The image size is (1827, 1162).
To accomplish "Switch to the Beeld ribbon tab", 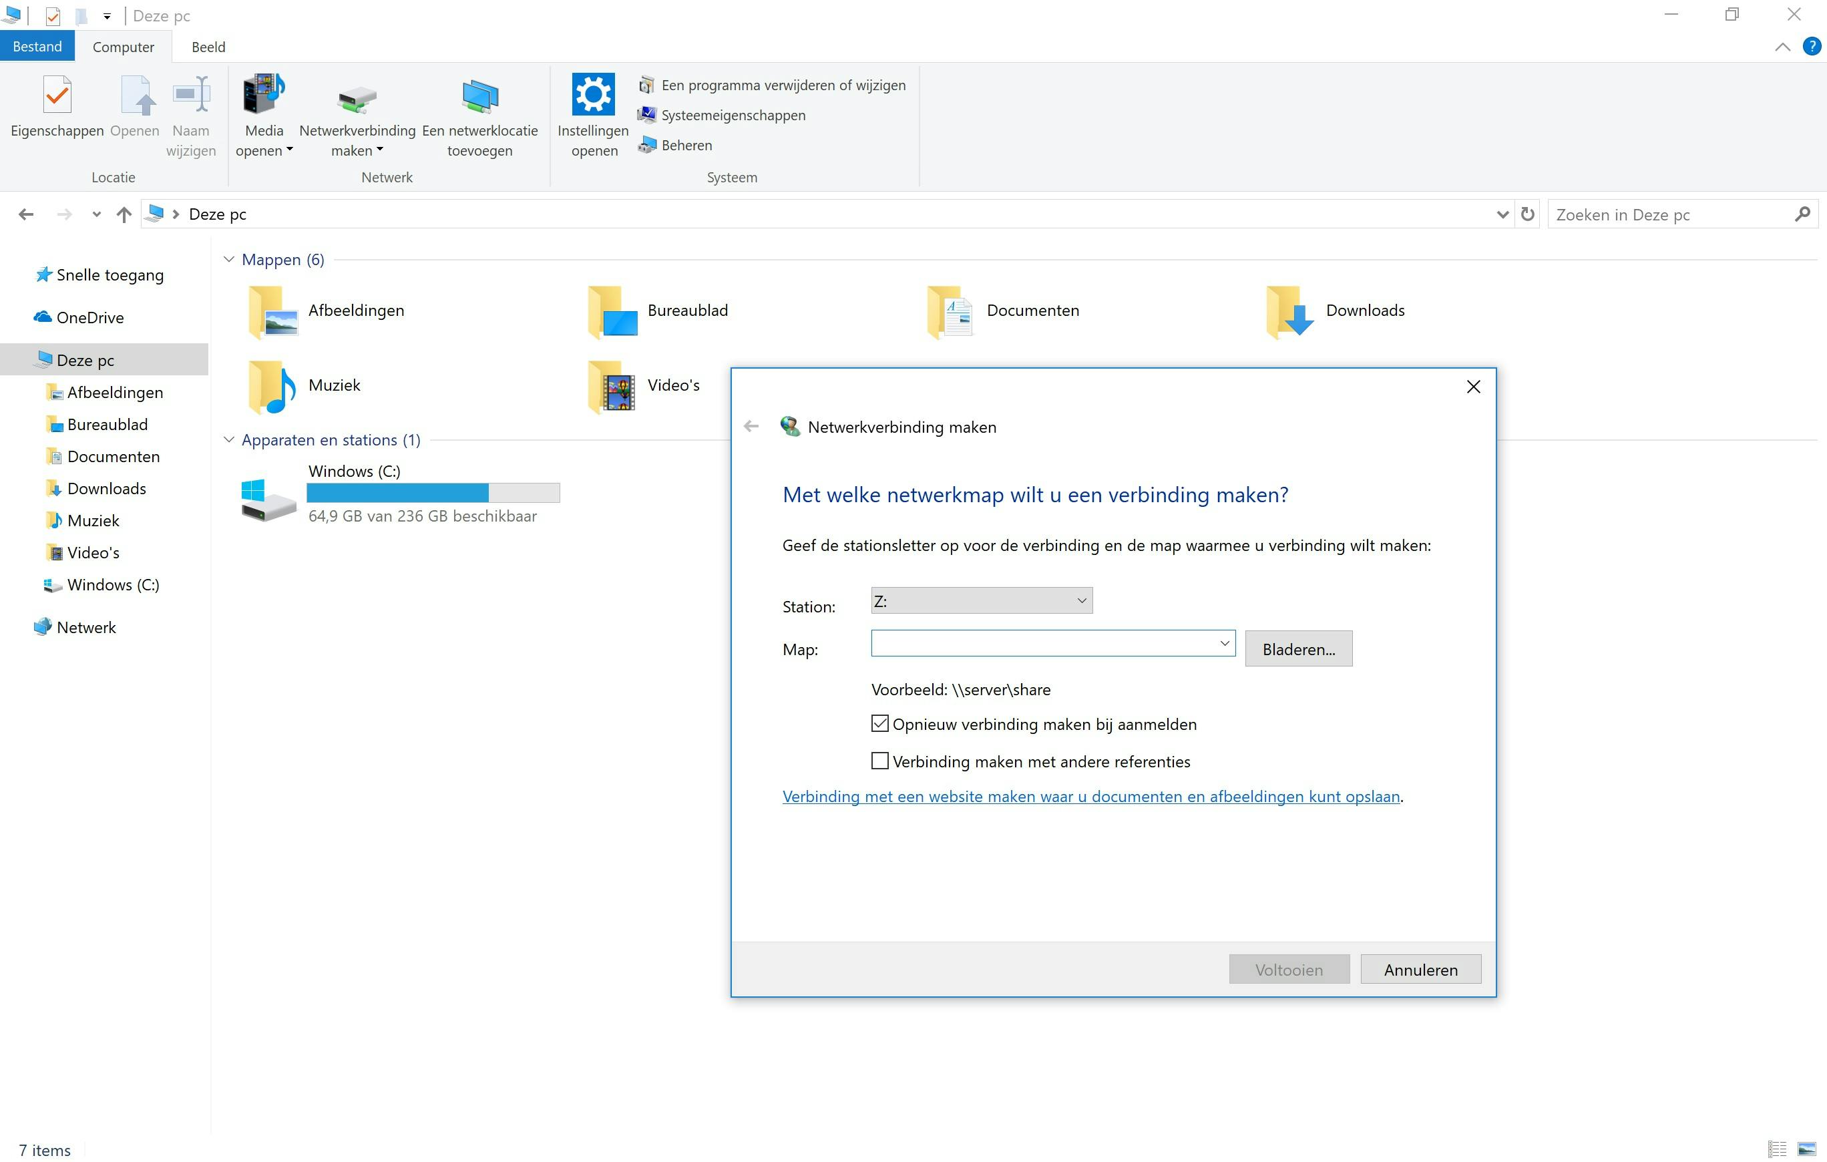I will point(208,47).
